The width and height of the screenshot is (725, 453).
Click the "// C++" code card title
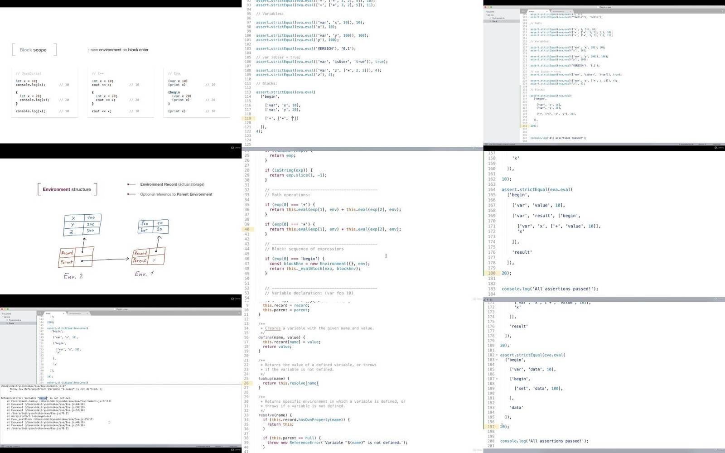pyautogui.click(x=98, y=73)
